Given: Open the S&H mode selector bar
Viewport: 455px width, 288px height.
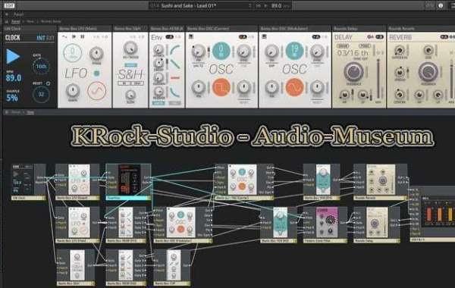Looking at the screenshot, I should [130, 83].
